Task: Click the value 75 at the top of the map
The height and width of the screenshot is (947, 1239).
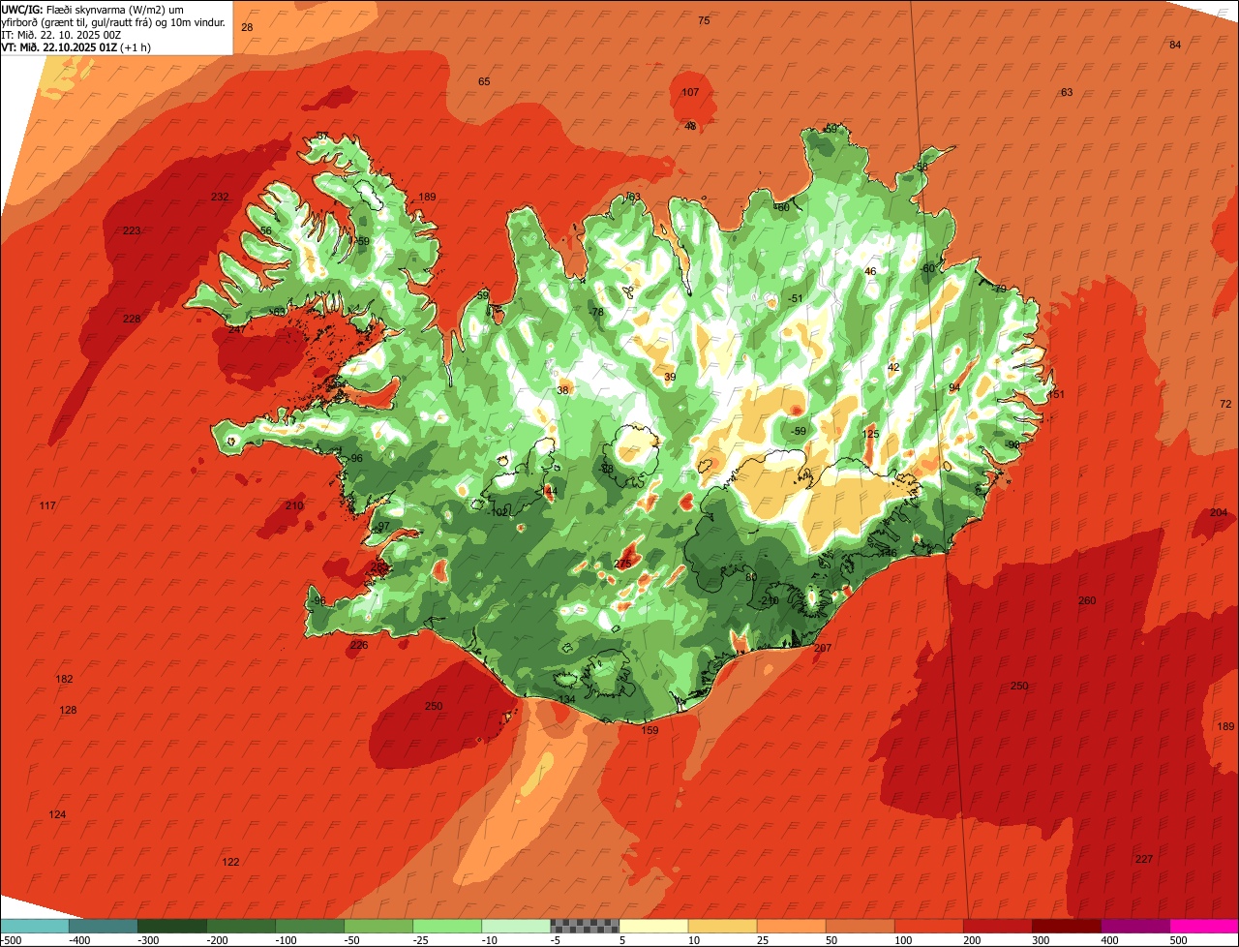Action: pyautogui.click(x=704, y=20)
